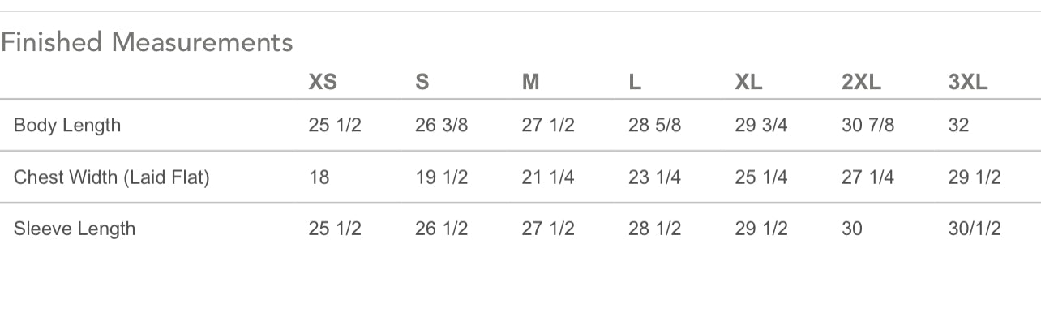The height and width of the screenshot is (325, 1041).
Task: Select the 26 3/8 body length cell
Action: coord(441,126)
